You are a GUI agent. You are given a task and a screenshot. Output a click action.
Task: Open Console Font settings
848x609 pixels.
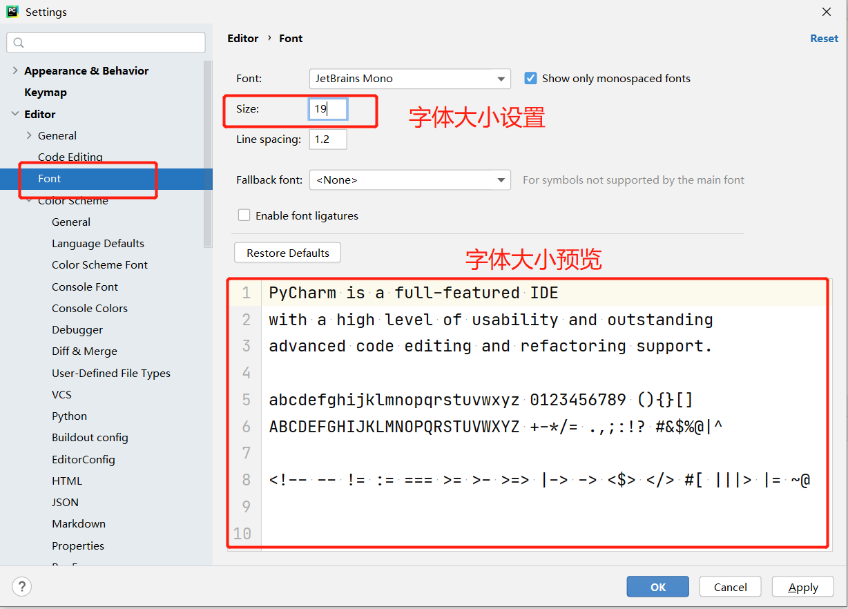coord(85,287)
